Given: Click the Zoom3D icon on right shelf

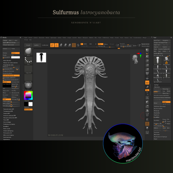Looking at the screenshot, I should pos(147,106).
